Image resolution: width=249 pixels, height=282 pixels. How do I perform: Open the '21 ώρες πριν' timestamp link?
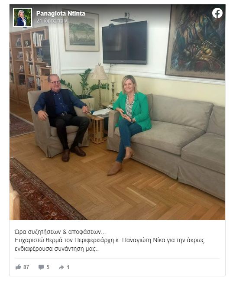click(x=52, y=21)
